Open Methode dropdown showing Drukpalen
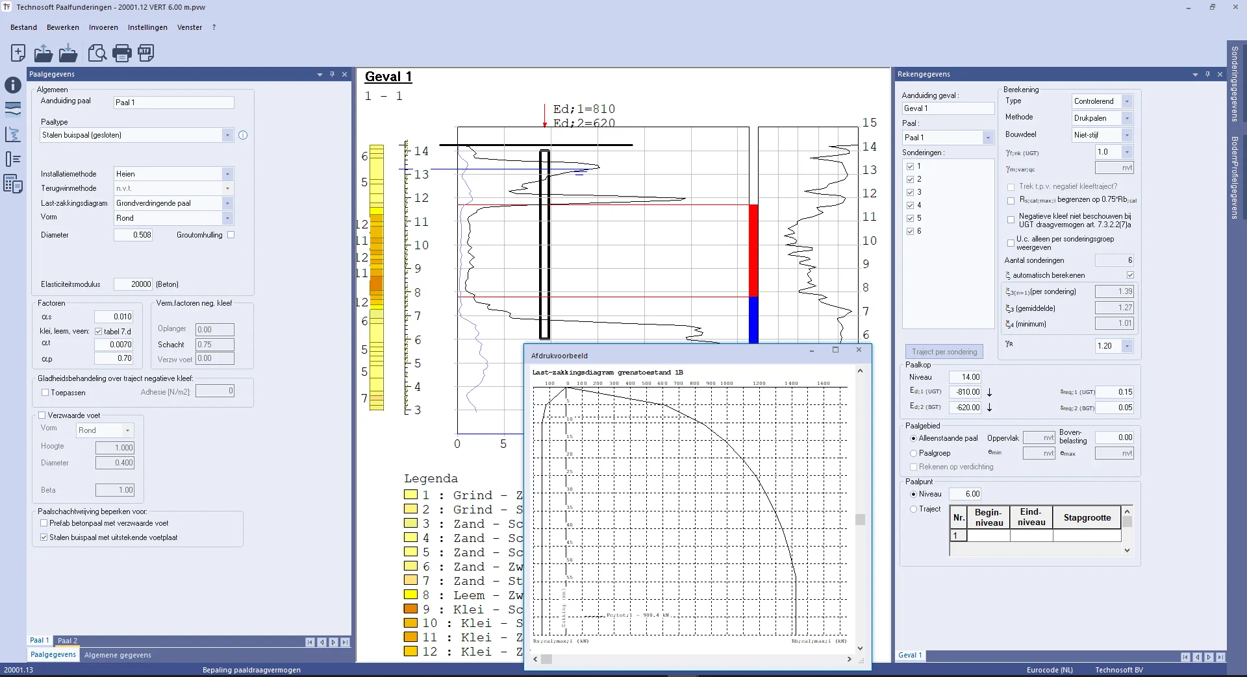The image size is (1247, 677). (1127, 118)
